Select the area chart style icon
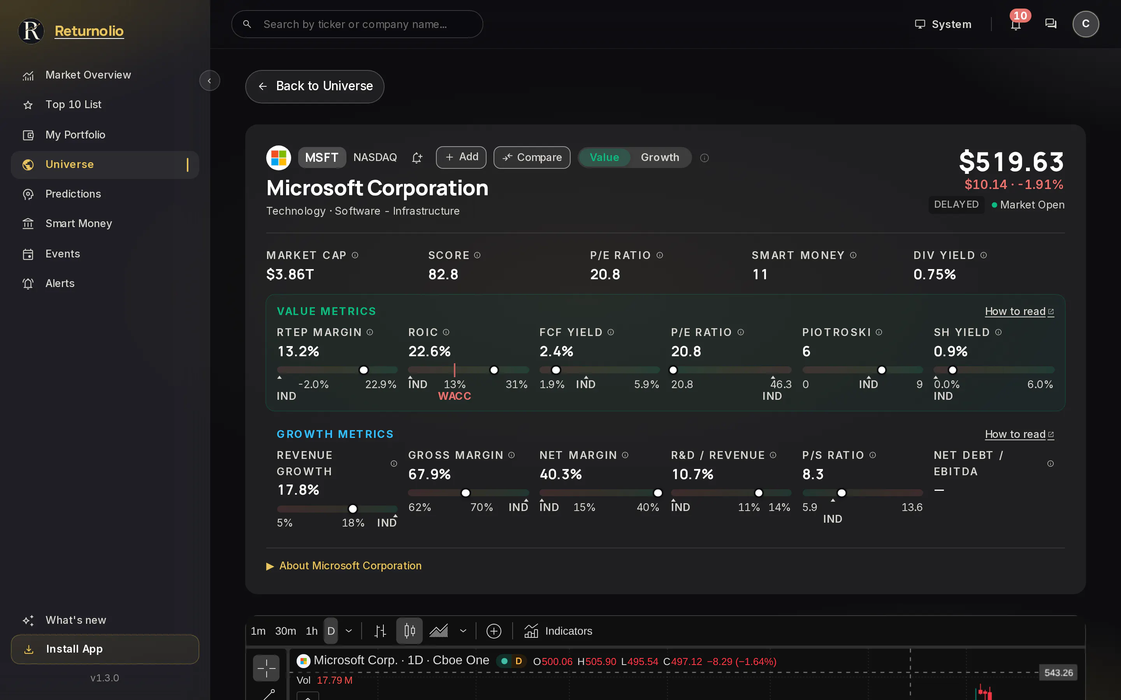Image resolution: width=1121 pixels, height=700 pixels. coord(438,630)
